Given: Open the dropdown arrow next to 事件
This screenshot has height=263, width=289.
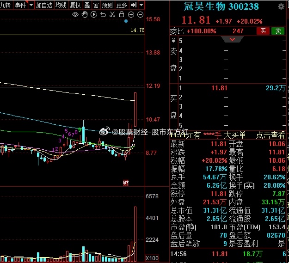Looking at the screenshot, I should [x=31, y=5].
